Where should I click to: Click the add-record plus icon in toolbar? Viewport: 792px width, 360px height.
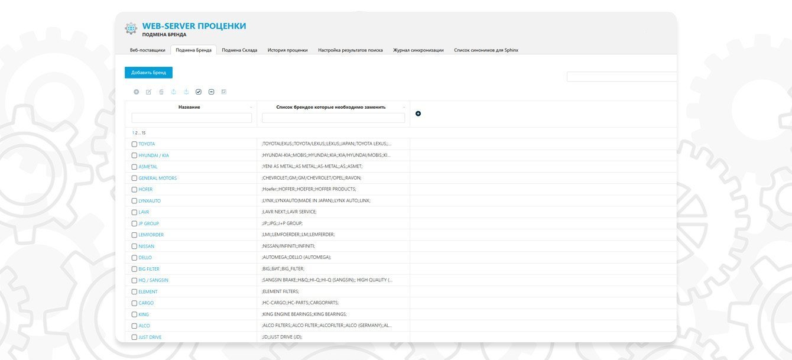136,92
